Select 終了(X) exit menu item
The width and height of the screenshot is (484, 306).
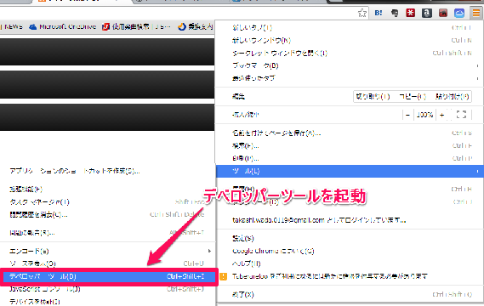coord(350,294)
